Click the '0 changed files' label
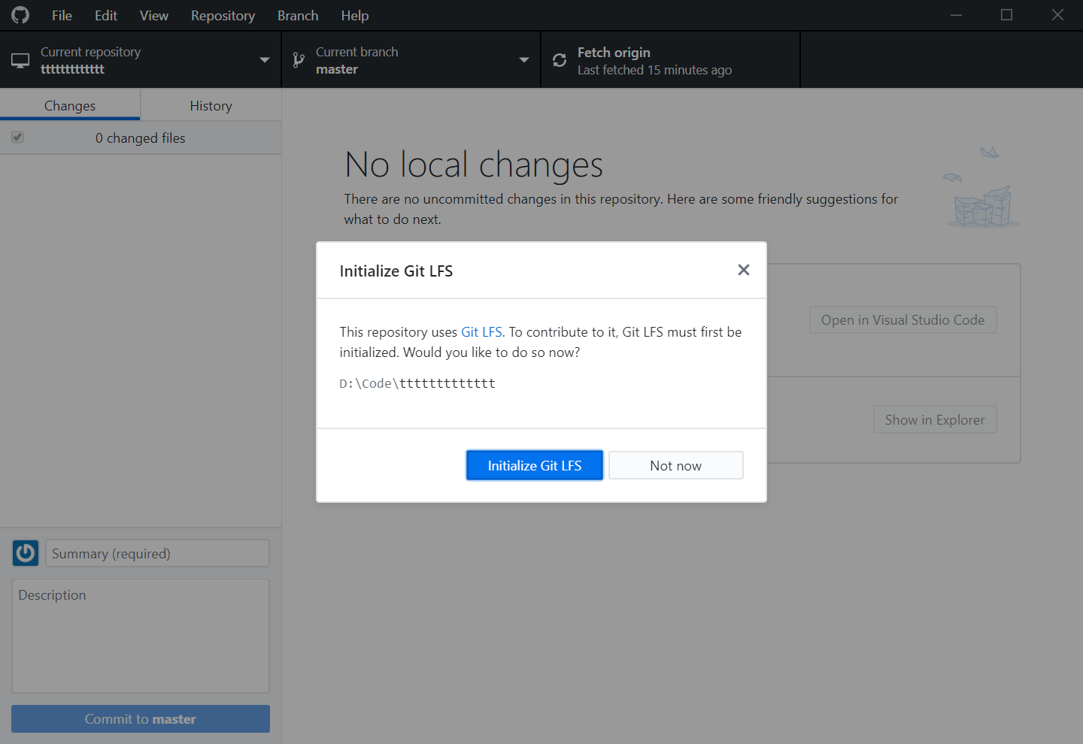 pyautogui.click(x=141, y=138)
